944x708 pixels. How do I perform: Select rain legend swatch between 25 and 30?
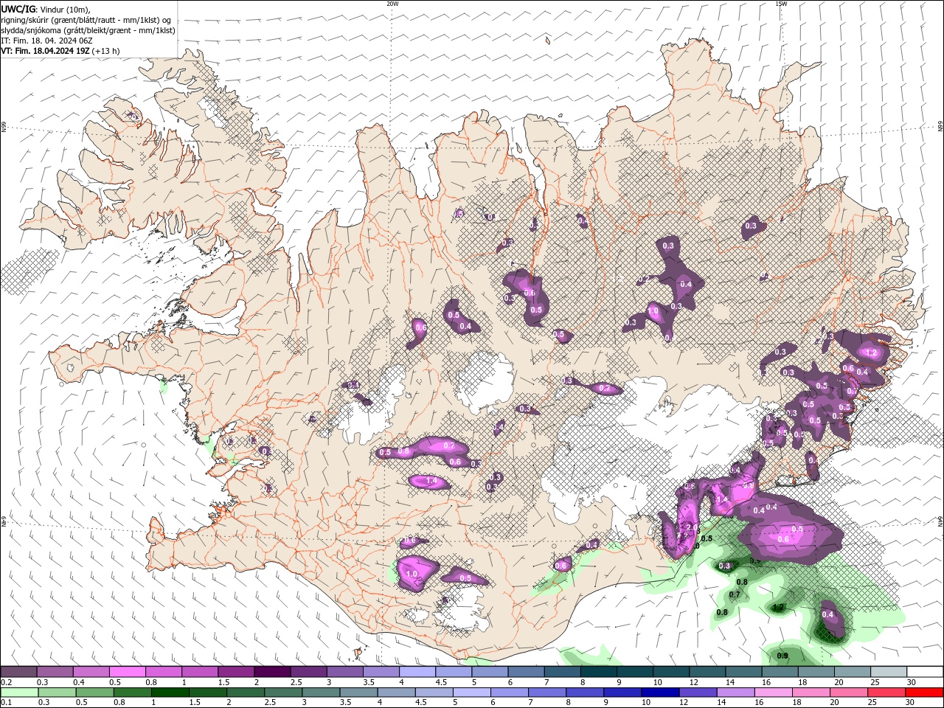click(x=886, y=693)
